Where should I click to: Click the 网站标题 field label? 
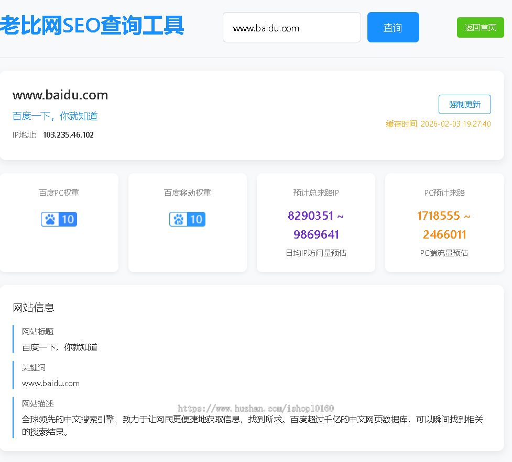point(38,332)
